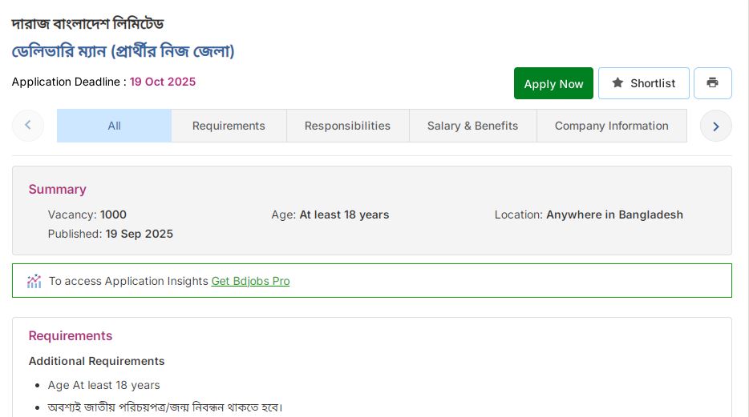Click the Application Insights chart icon
This screenshot has height=417, width=749.
click(34, 281)
